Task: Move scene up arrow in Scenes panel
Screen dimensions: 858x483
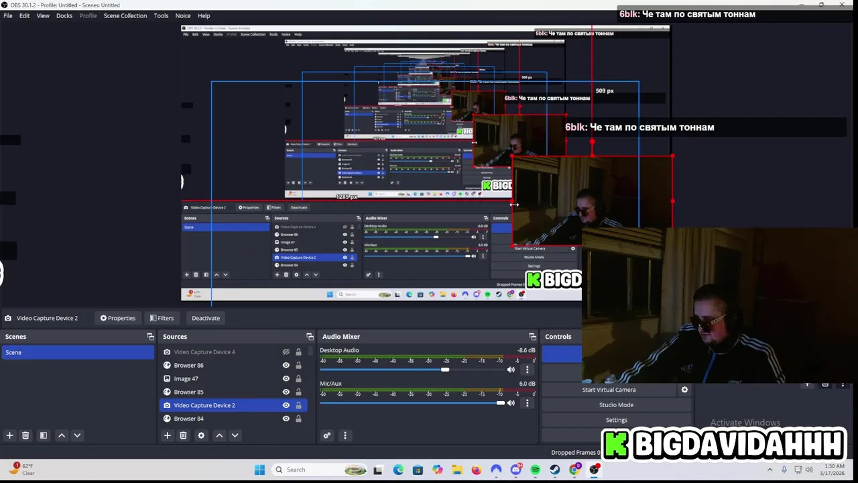Action: (62, 435)
